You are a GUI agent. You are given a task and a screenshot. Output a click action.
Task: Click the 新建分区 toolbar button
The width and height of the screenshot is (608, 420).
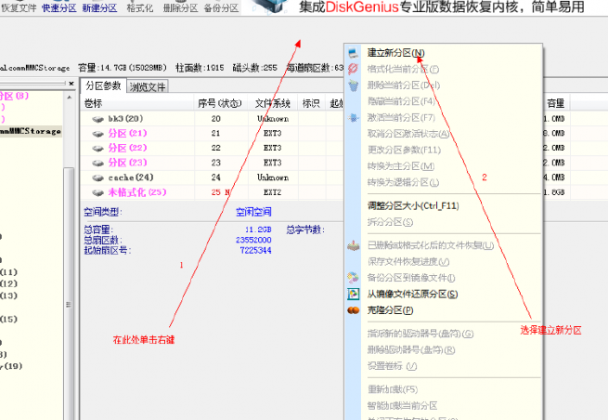[x=99, y=7]
